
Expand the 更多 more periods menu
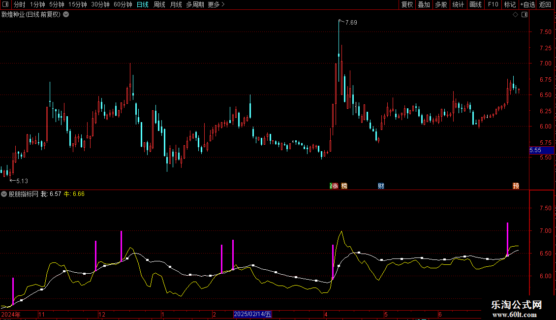pos(216,4)
